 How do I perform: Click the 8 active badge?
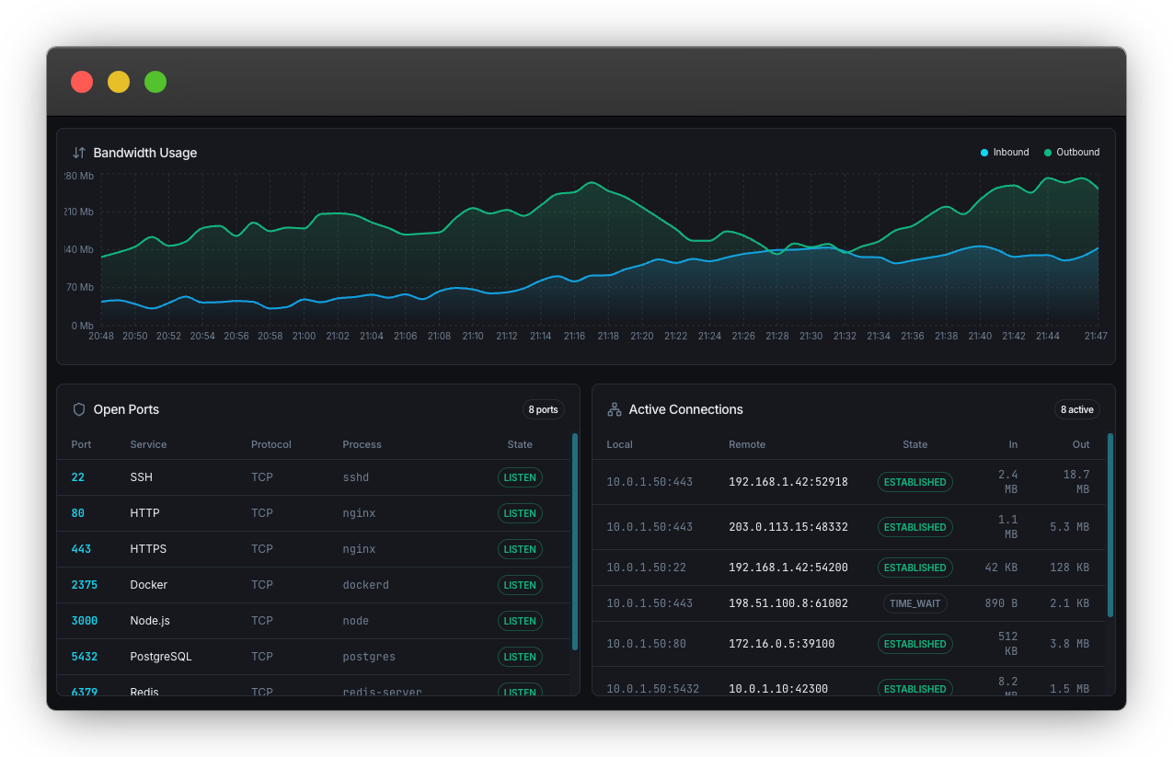click(x=1076, y=409)
